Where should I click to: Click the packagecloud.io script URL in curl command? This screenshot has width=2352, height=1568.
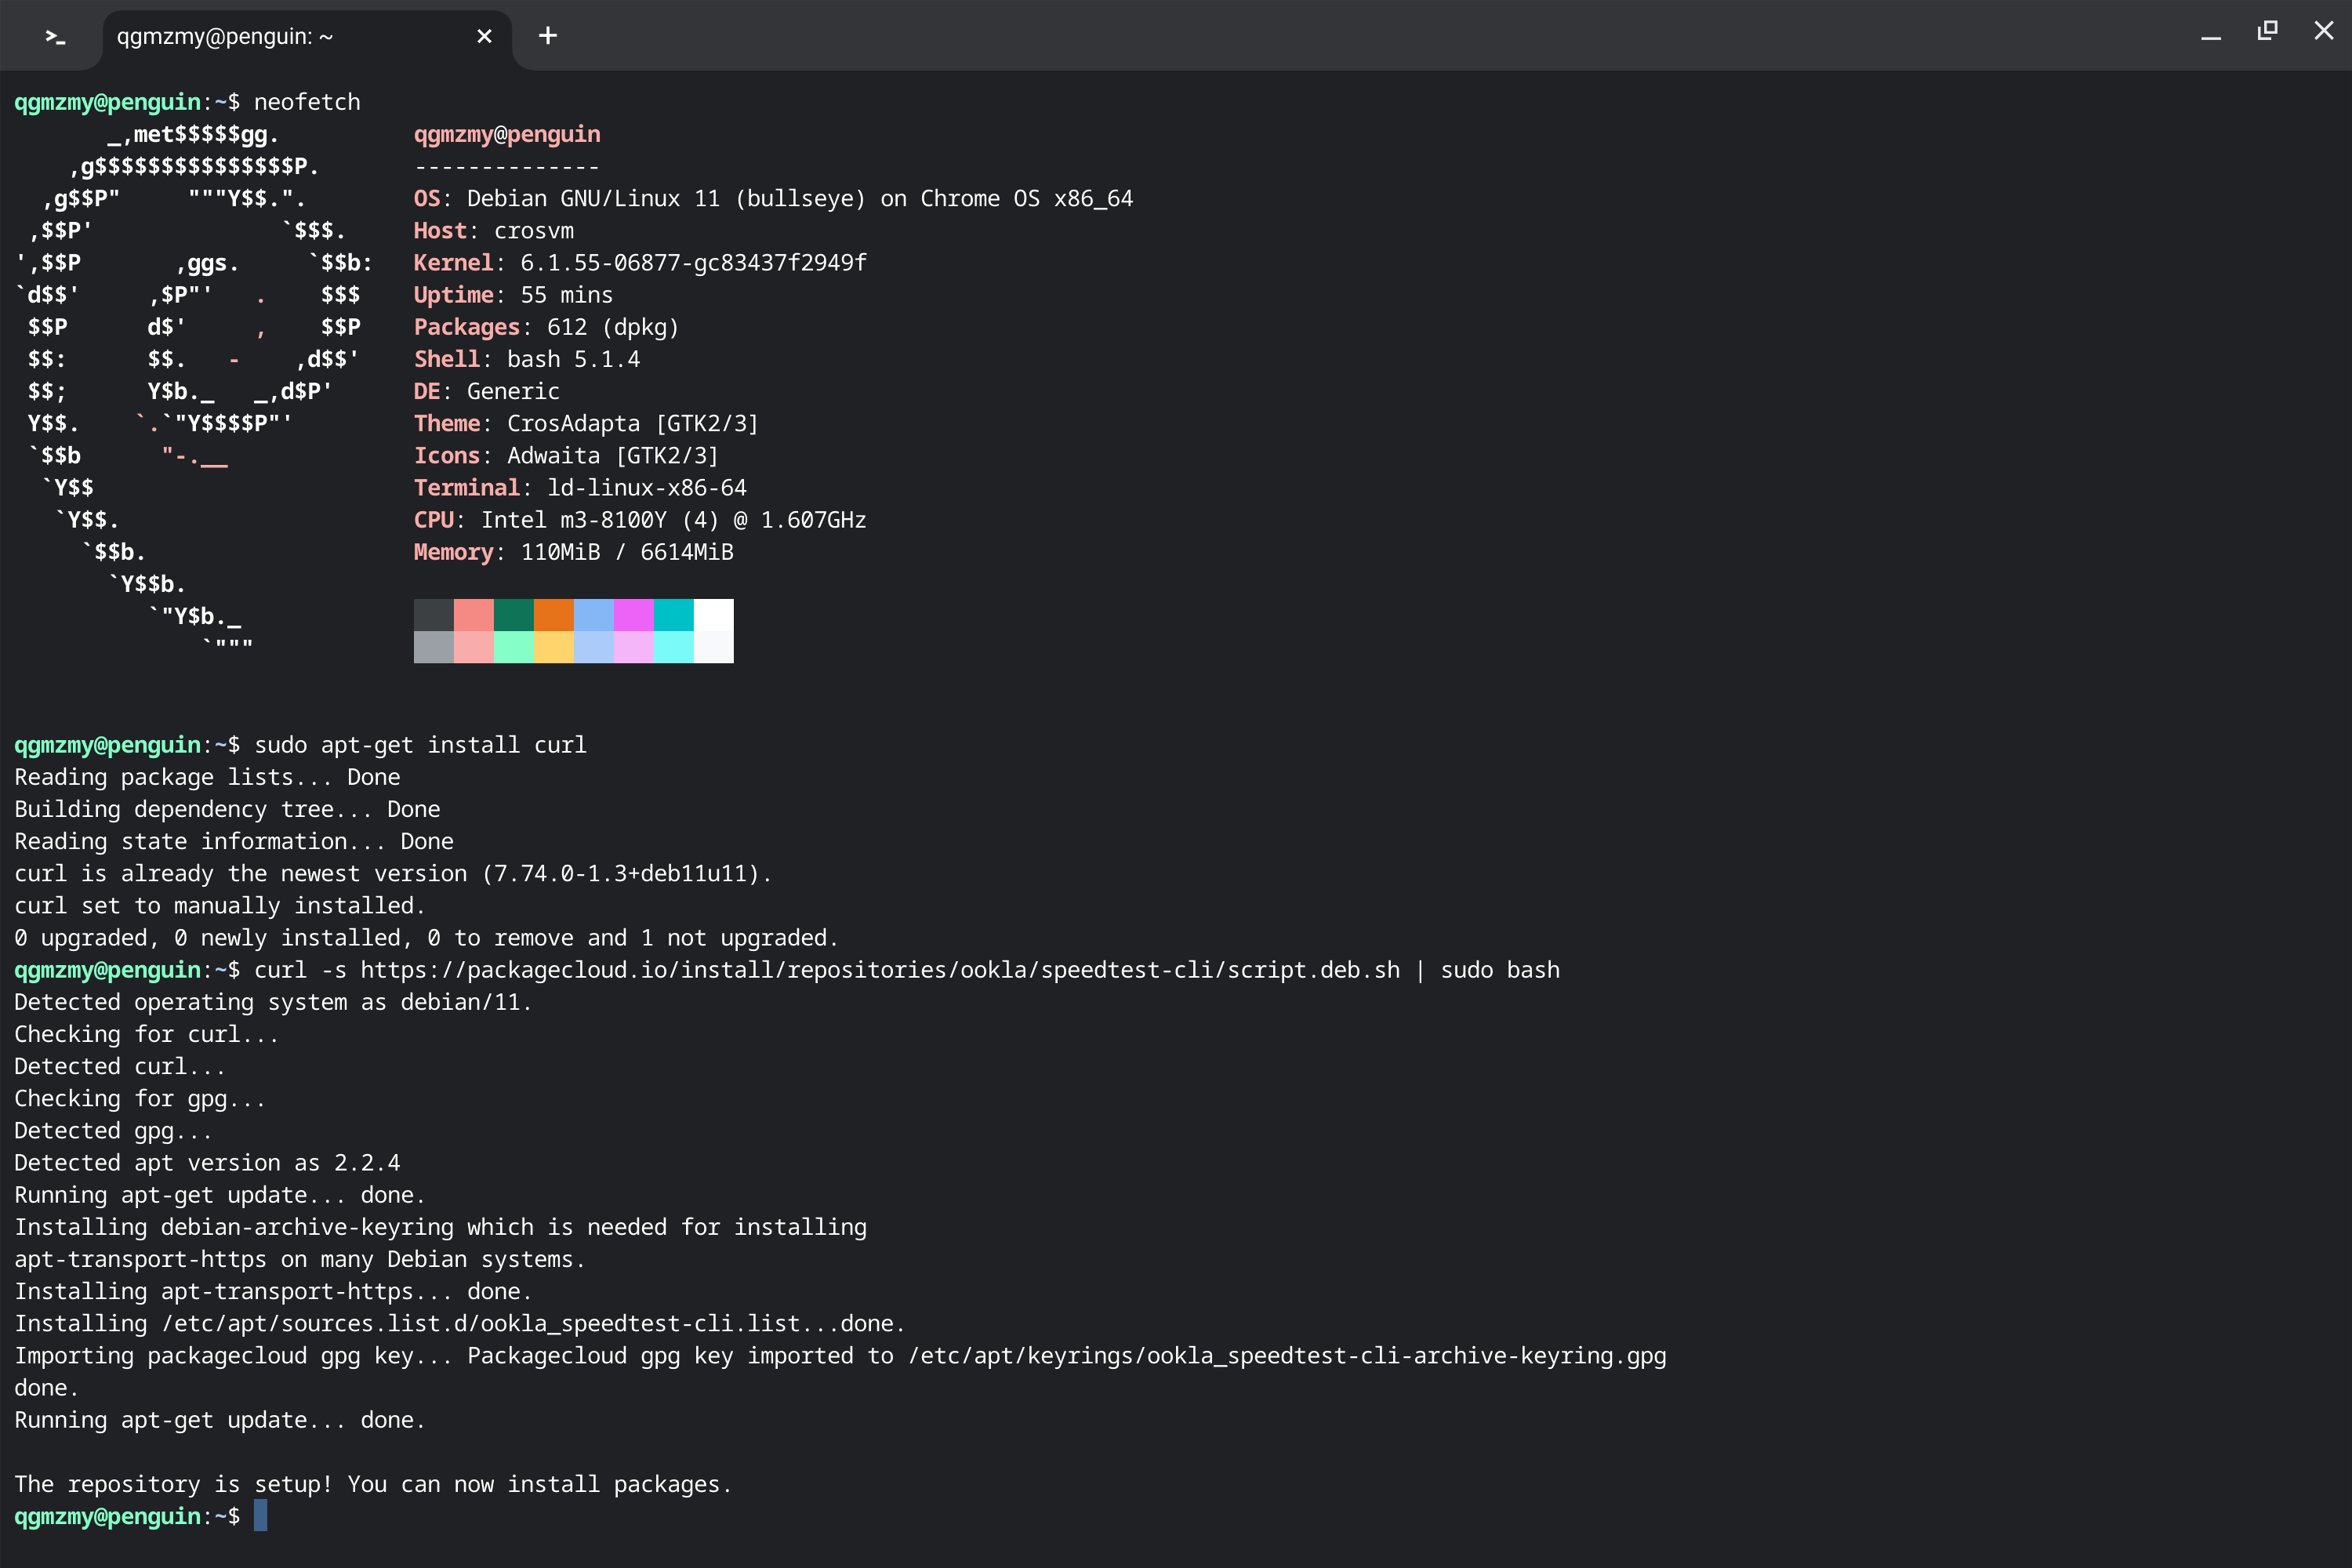tap(880, 970)
